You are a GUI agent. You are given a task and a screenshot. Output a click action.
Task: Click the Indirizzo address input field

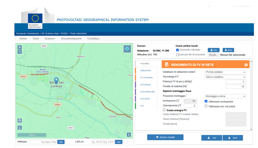[x=42, y=142]
